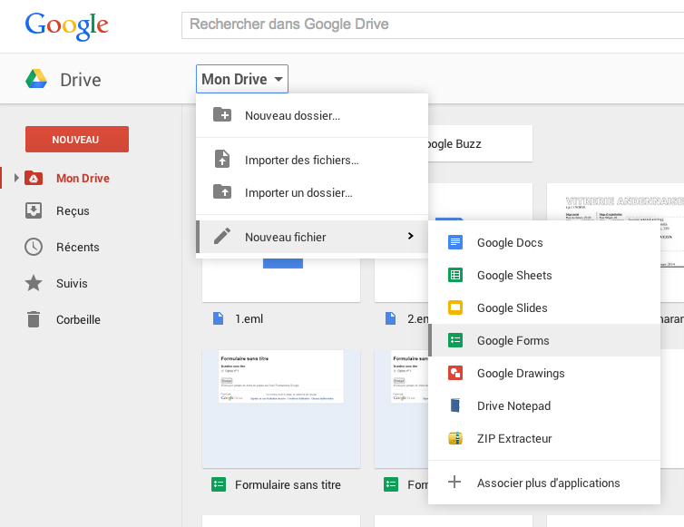This screenshot has width=684, height=527.
Task: Click the Reçus inbox icon
Action: point(34,210)
